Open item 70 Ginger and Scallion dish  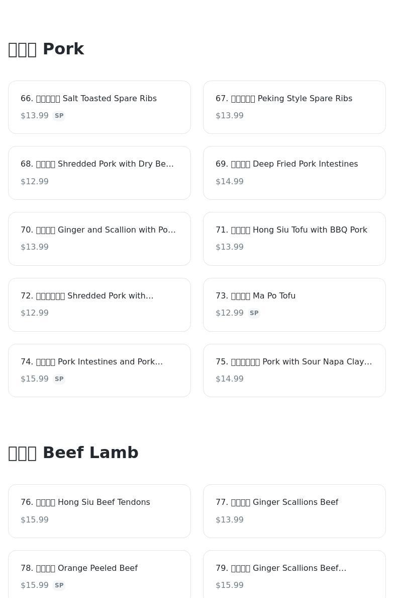click(100, 239)
